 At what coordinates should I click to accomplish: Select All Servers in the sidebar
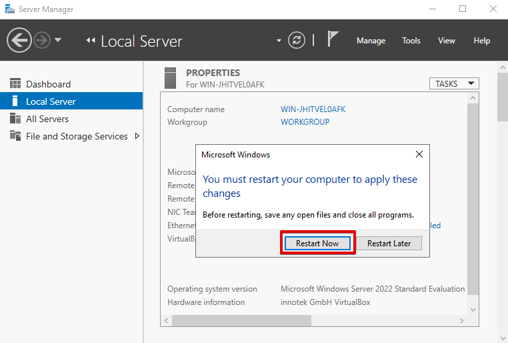click(x=71, y=119)
